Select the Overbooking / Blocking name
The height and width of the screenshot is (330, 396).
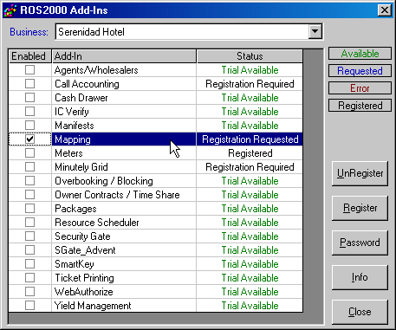[104, 181]
